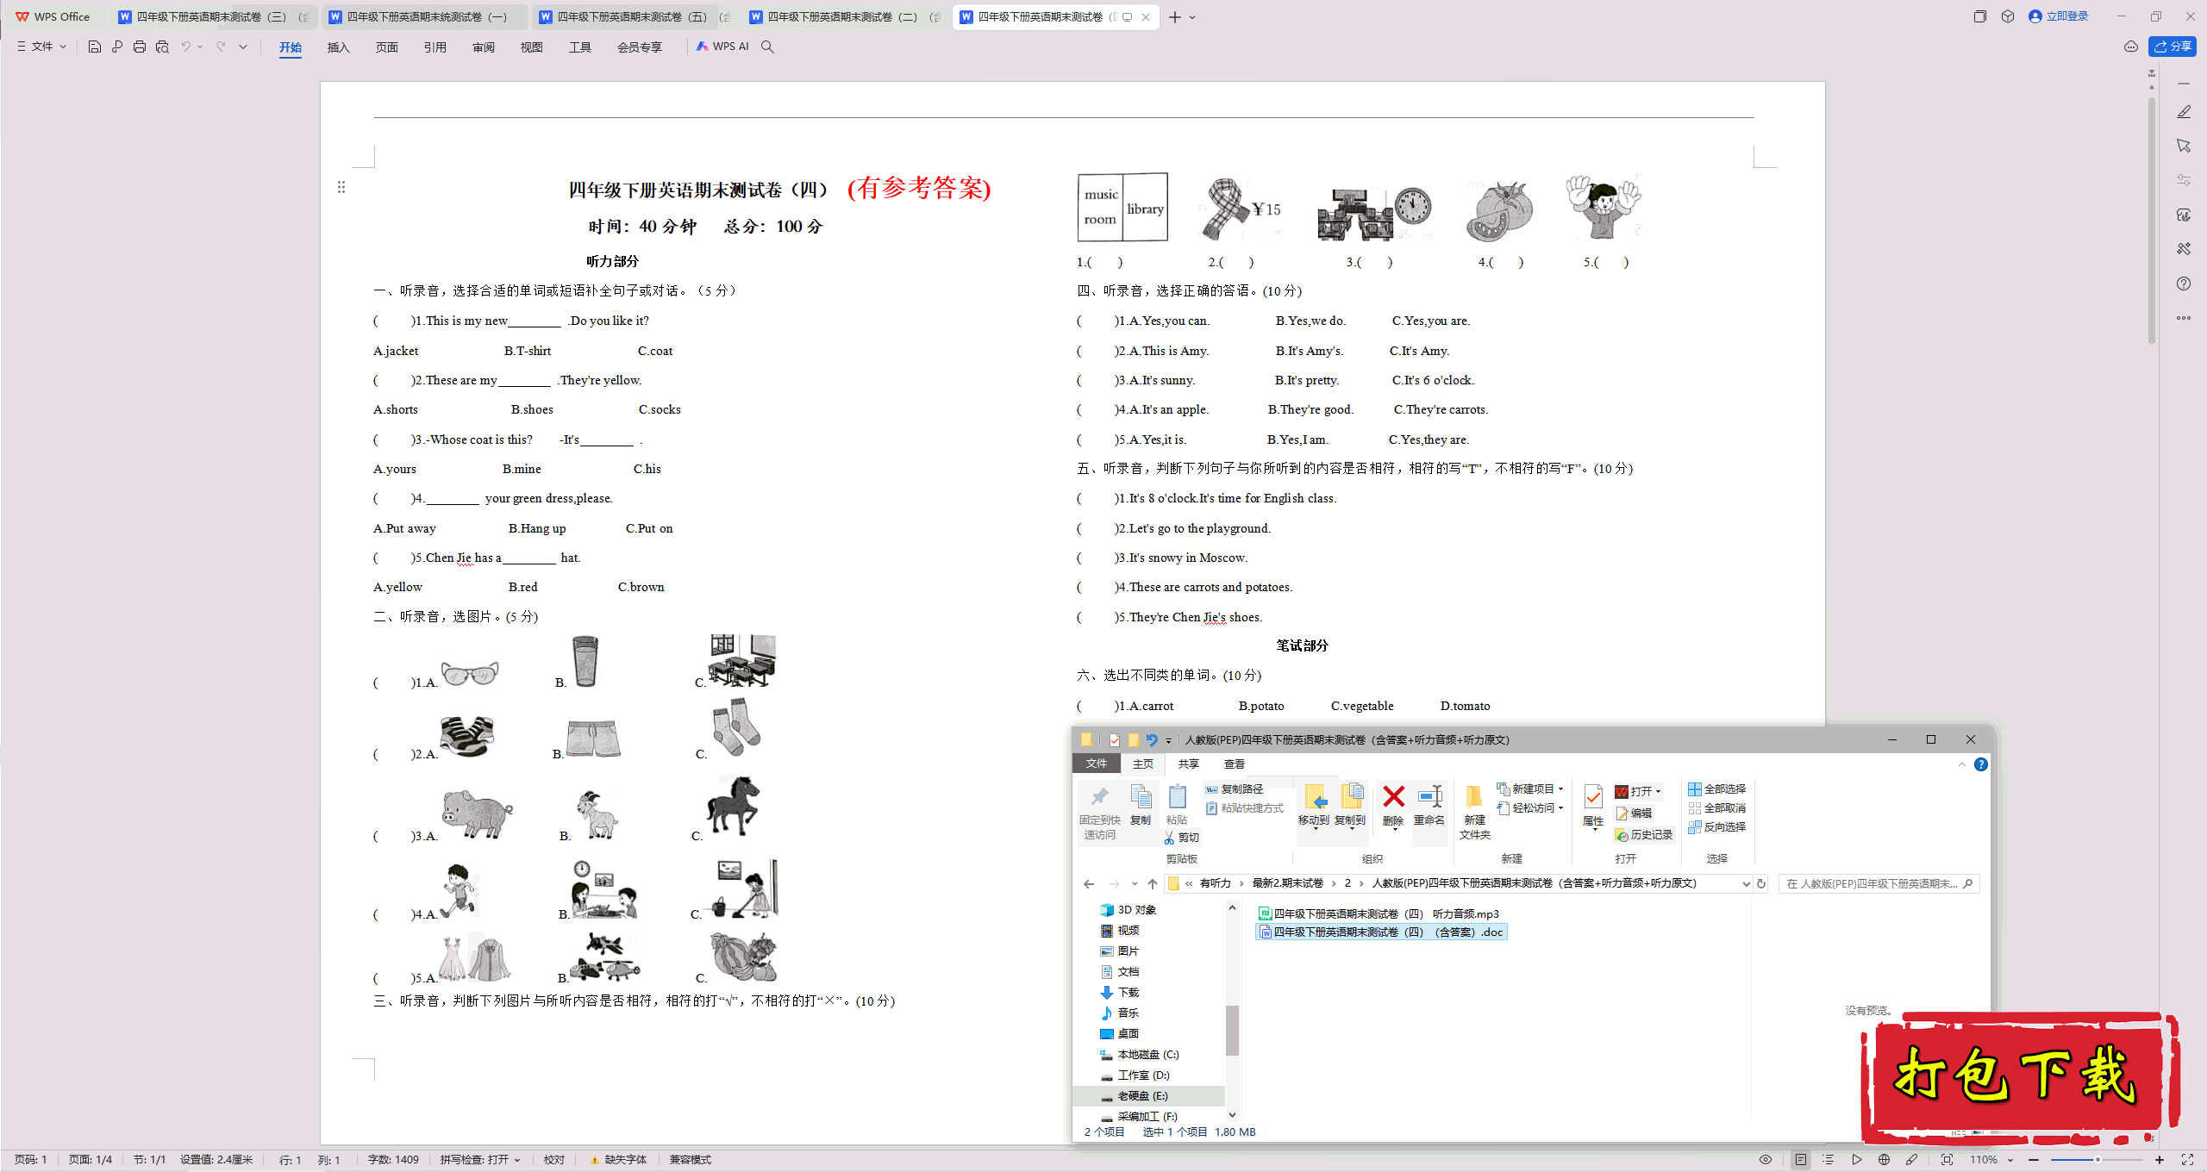2207x1172 pixels.
Task: Click the Explorer search input field
Action: (1878, 883)
